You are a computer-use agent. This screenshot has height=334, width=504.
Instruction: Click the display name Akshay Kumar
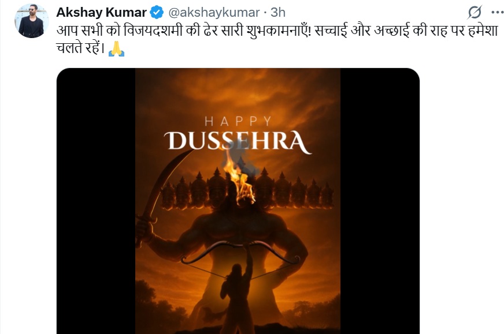click(x=101, y=13)
